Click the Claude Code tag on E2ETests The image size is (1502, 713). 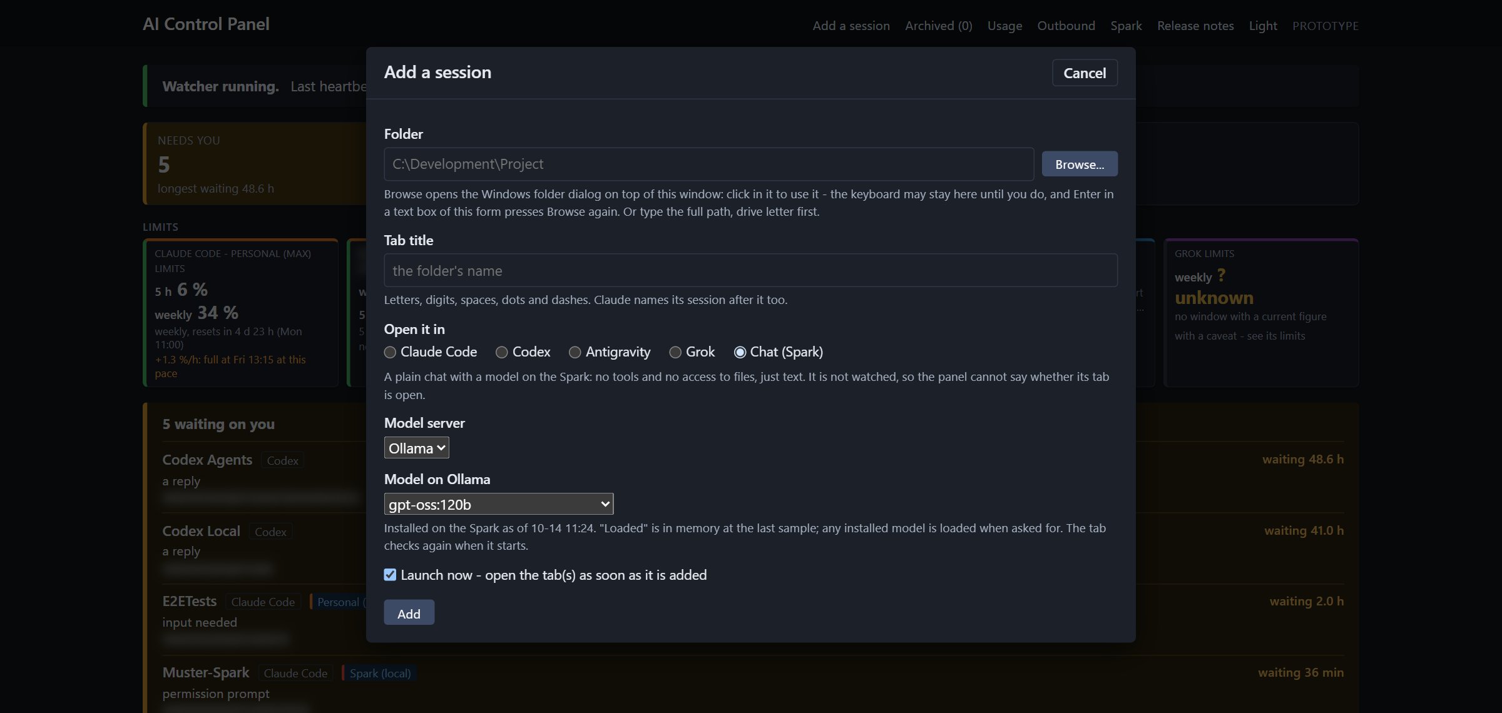point(263,602)
